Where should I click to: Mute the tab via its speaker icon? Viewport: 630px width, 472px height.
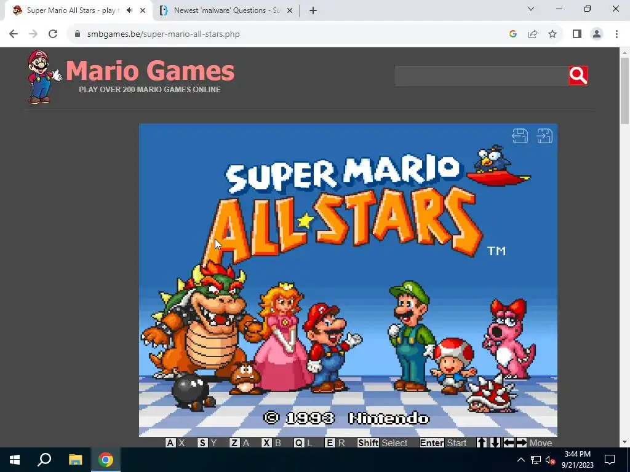point(129,10)
